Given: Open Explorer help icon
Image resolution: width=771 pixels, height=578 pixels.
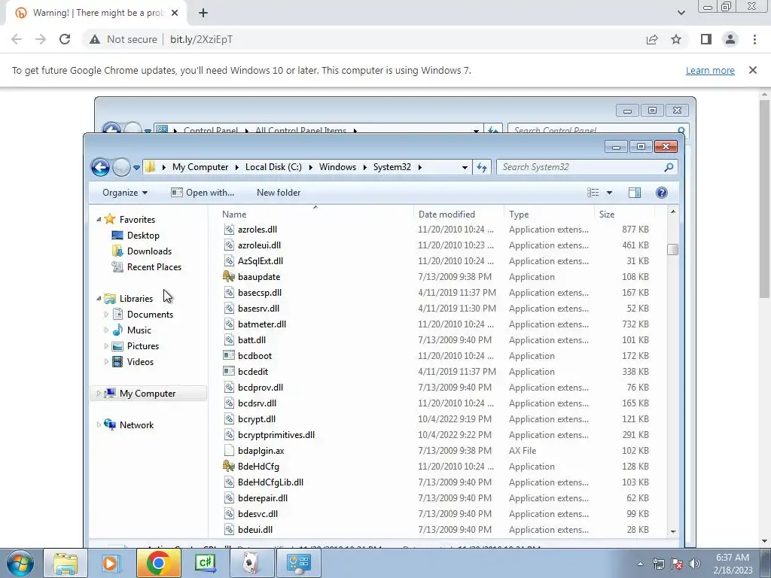Looking at the screenshot, I should pos(661,193).
